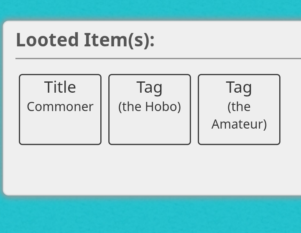Screen dimensions: 301x233
Task: Click empty panel space right of the heading
Action: (x=227, y=40)
